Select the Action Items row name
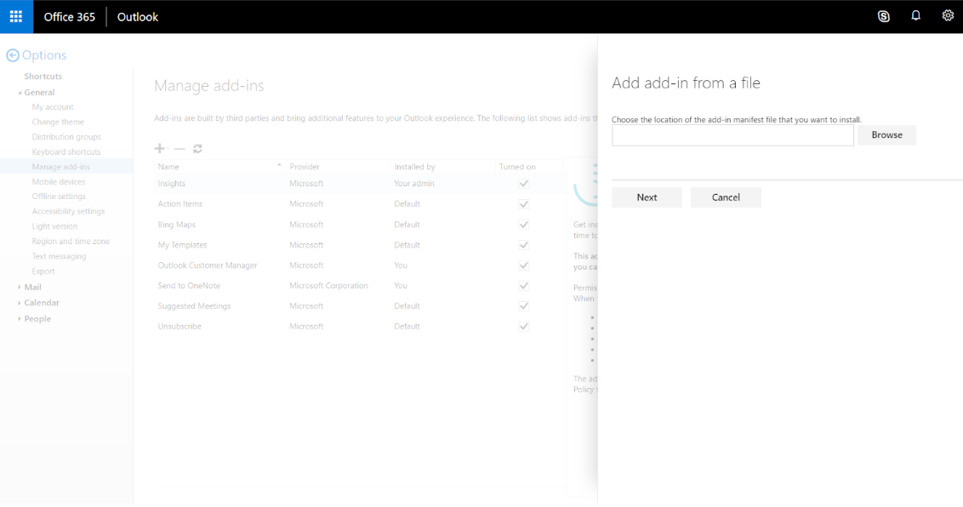The width and height of the screenshot is (963, 507). (x=180, y=204)
